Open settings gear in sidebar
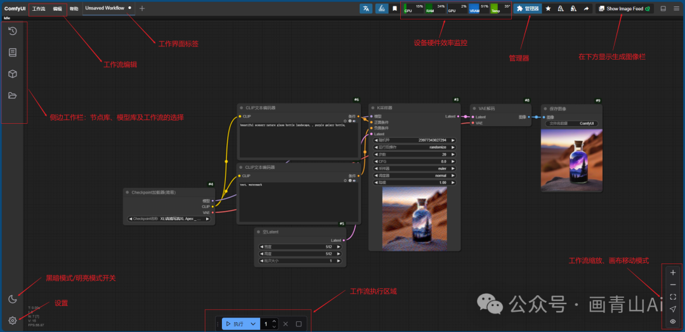685x332 pixels. click(13, 321)
